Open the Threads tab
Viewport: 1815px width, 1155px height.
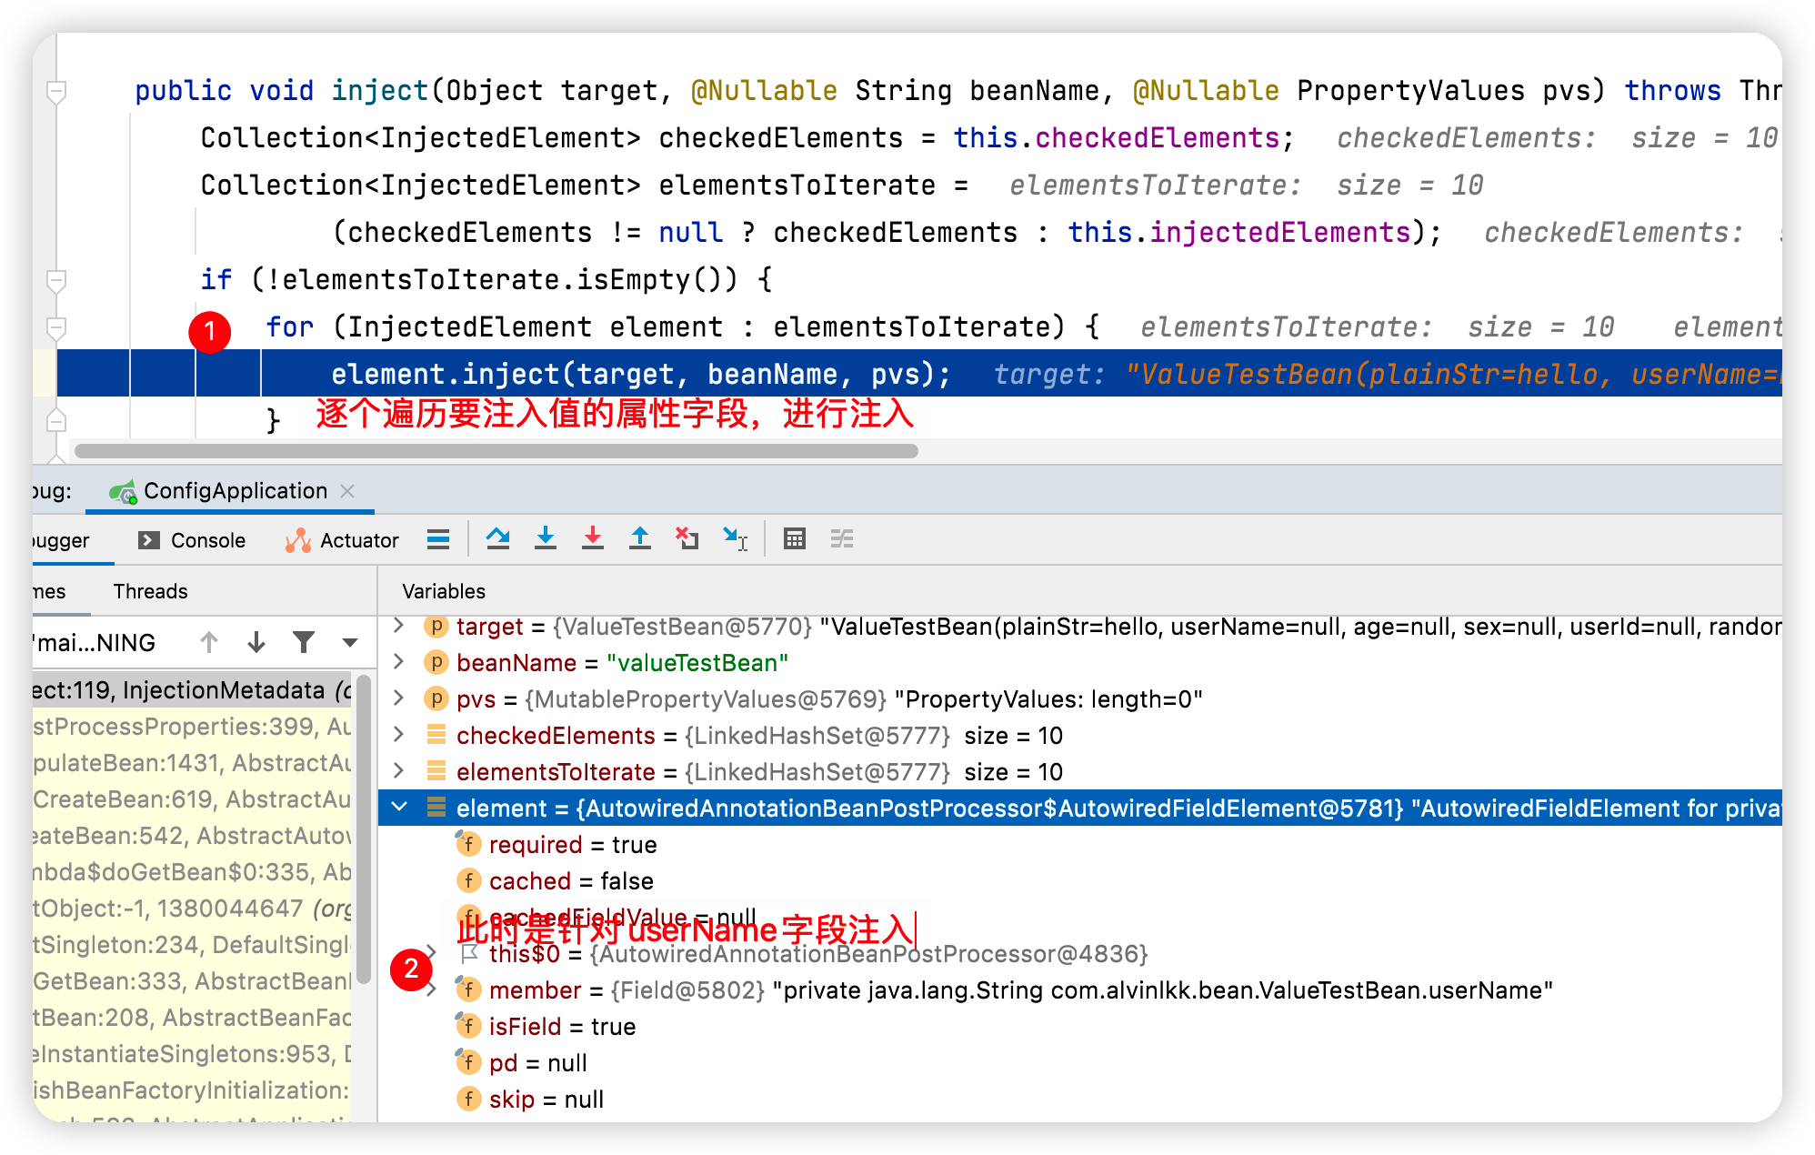point(150,591)
